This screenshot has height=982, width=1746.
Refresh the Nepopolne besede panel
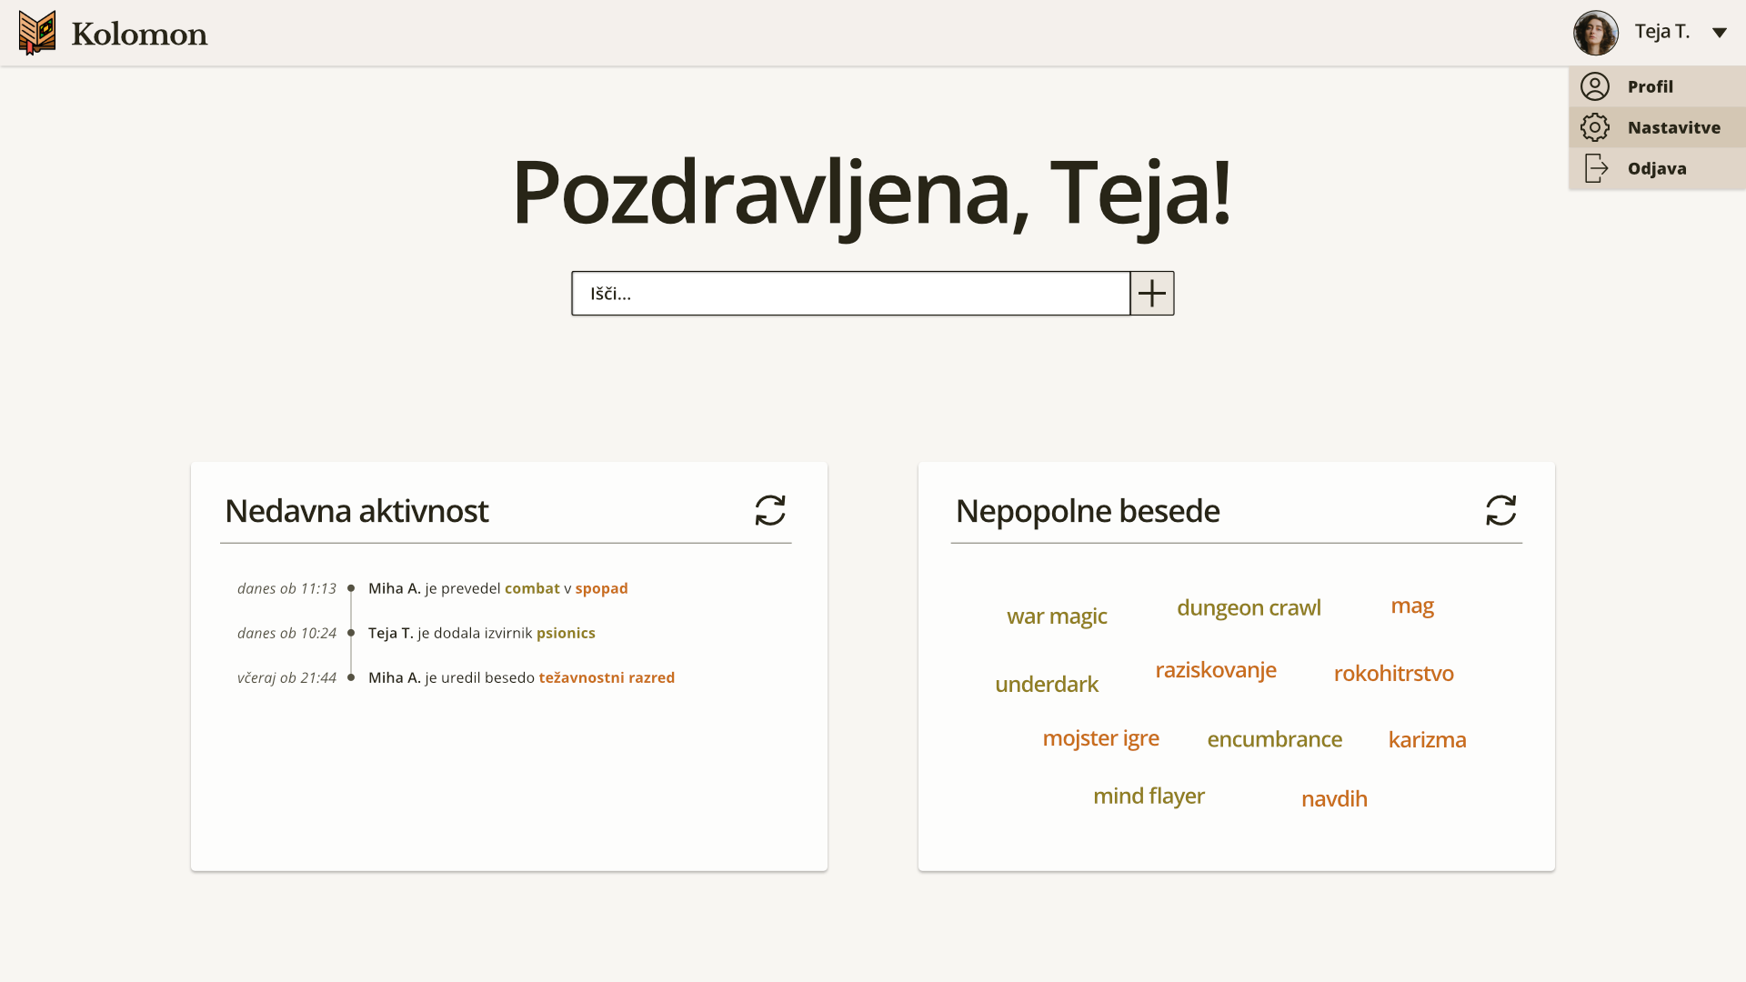[1500, 510]
